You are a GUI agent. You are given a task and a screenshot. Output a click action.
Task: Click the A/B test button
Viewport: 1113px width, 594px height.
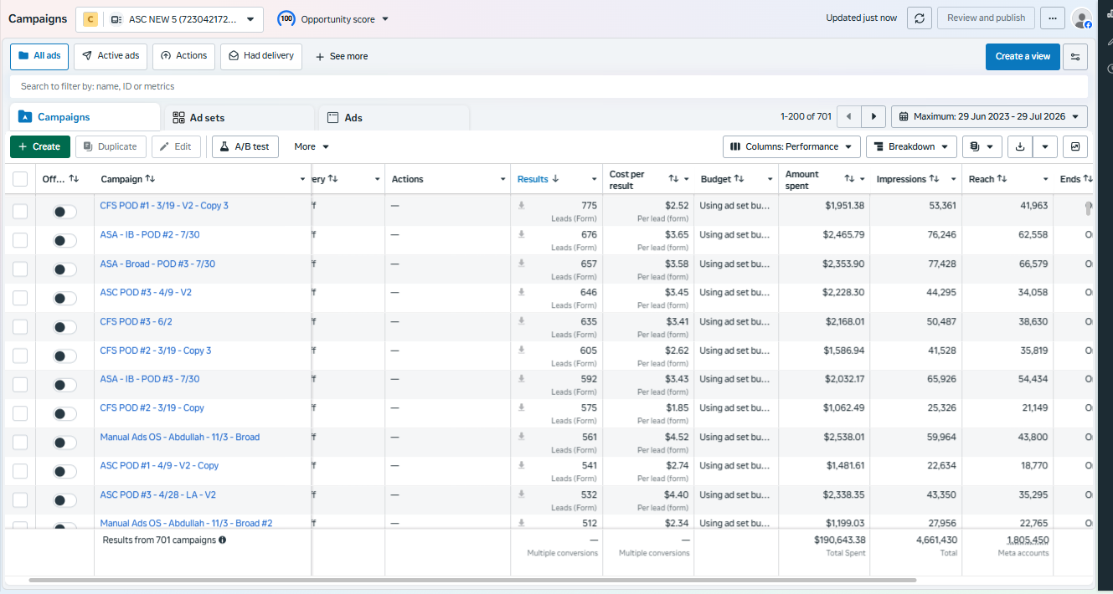pyautogui.click(x=245, y=146)
